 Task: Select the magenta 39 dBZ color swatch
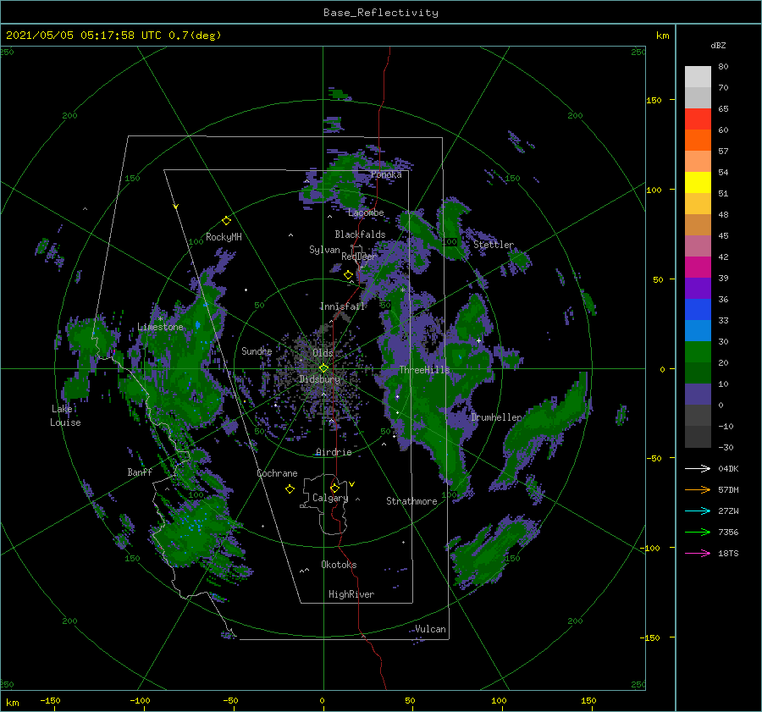tap(698, 267)
